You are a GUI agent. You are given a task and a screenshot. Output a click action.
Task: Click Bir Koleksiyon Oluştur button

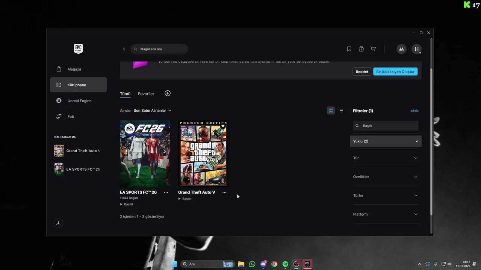coord(395,72)
